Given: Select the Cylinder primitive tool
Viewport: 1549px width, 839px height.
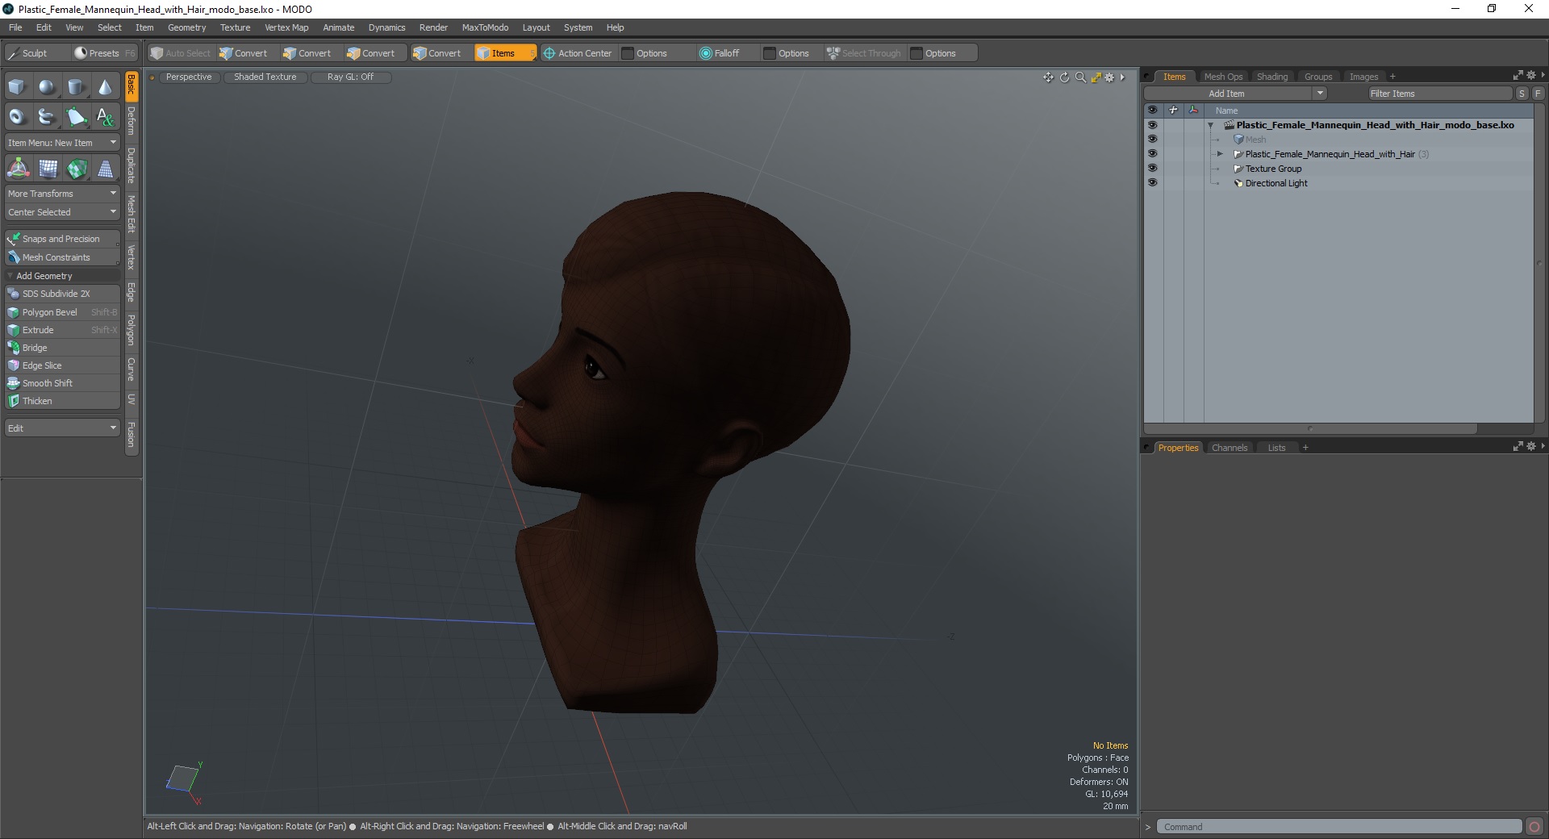Looking at the screenshot, I should pos(76,87).
